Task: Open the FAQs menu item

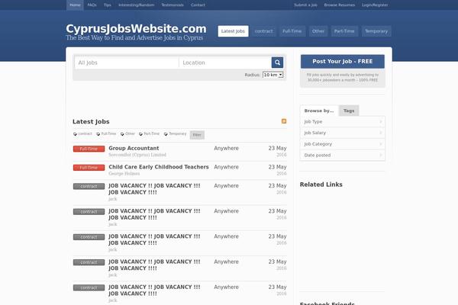Action: (92, 5)
